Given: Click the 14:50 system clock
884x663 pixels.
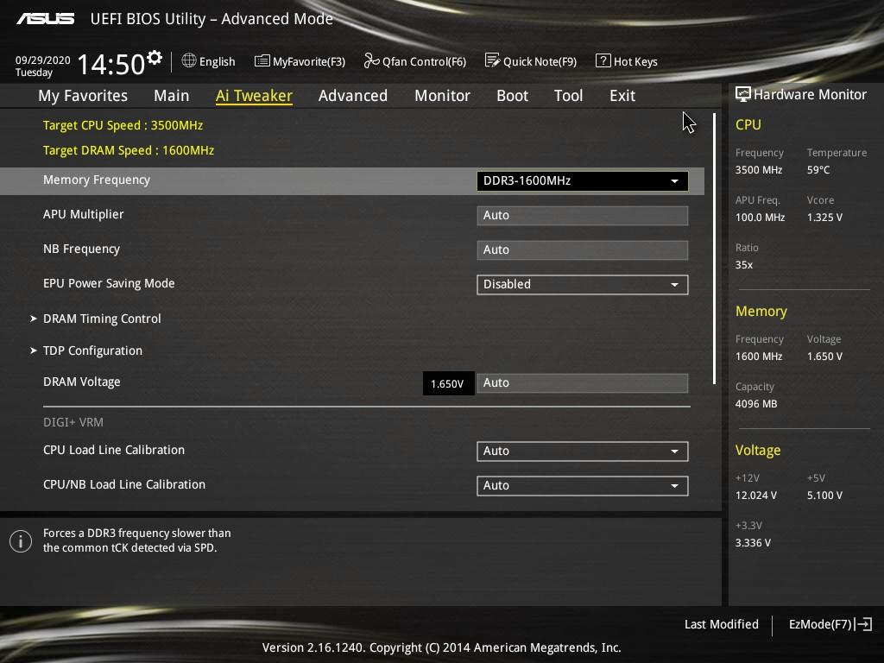Looking at the screenshot, I should 111,64.
